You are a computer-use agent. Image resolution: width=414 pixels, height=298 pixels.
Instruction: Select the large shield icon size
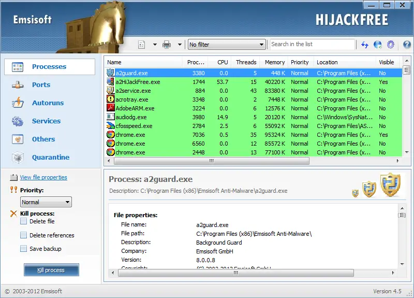(391, 185)
